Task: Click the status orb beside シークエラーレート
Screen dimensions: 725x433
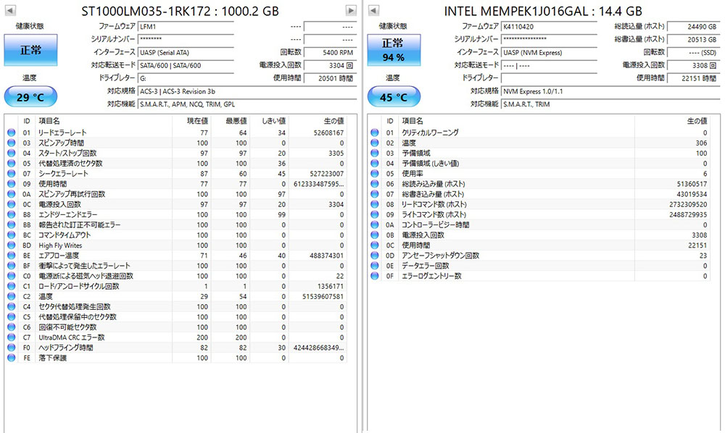Action: tap(11, 174)
